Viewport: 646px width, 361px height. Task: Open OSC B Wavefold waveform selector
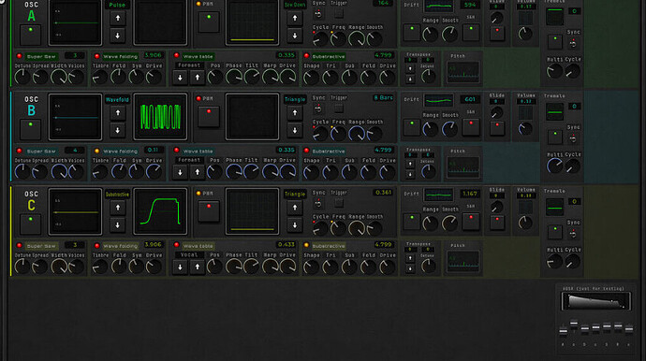coord(117,100)
